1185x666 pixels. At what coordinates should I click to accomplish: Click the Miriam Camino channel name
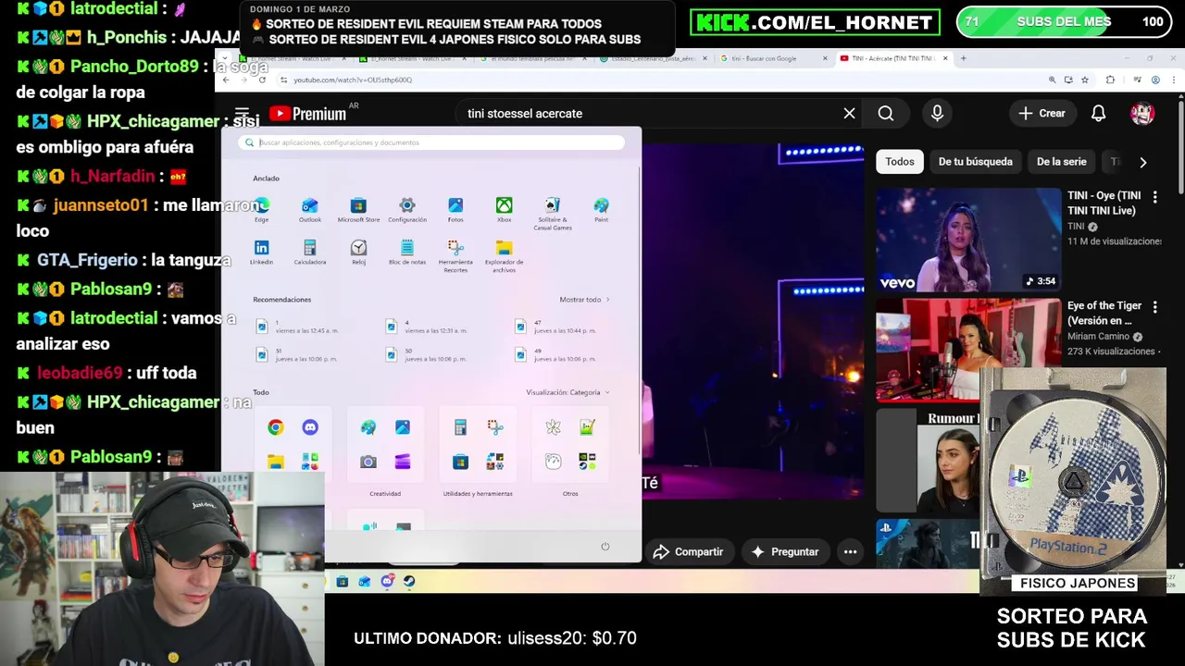tap(1098, 337)
